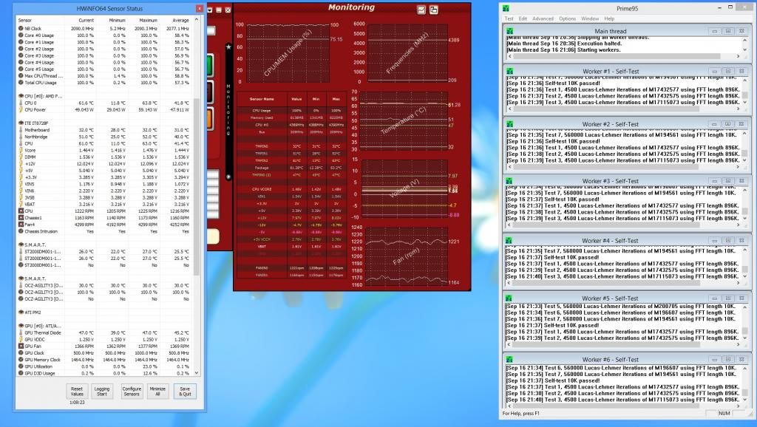Click the Maximum column header in HWiNFO64

148,20
